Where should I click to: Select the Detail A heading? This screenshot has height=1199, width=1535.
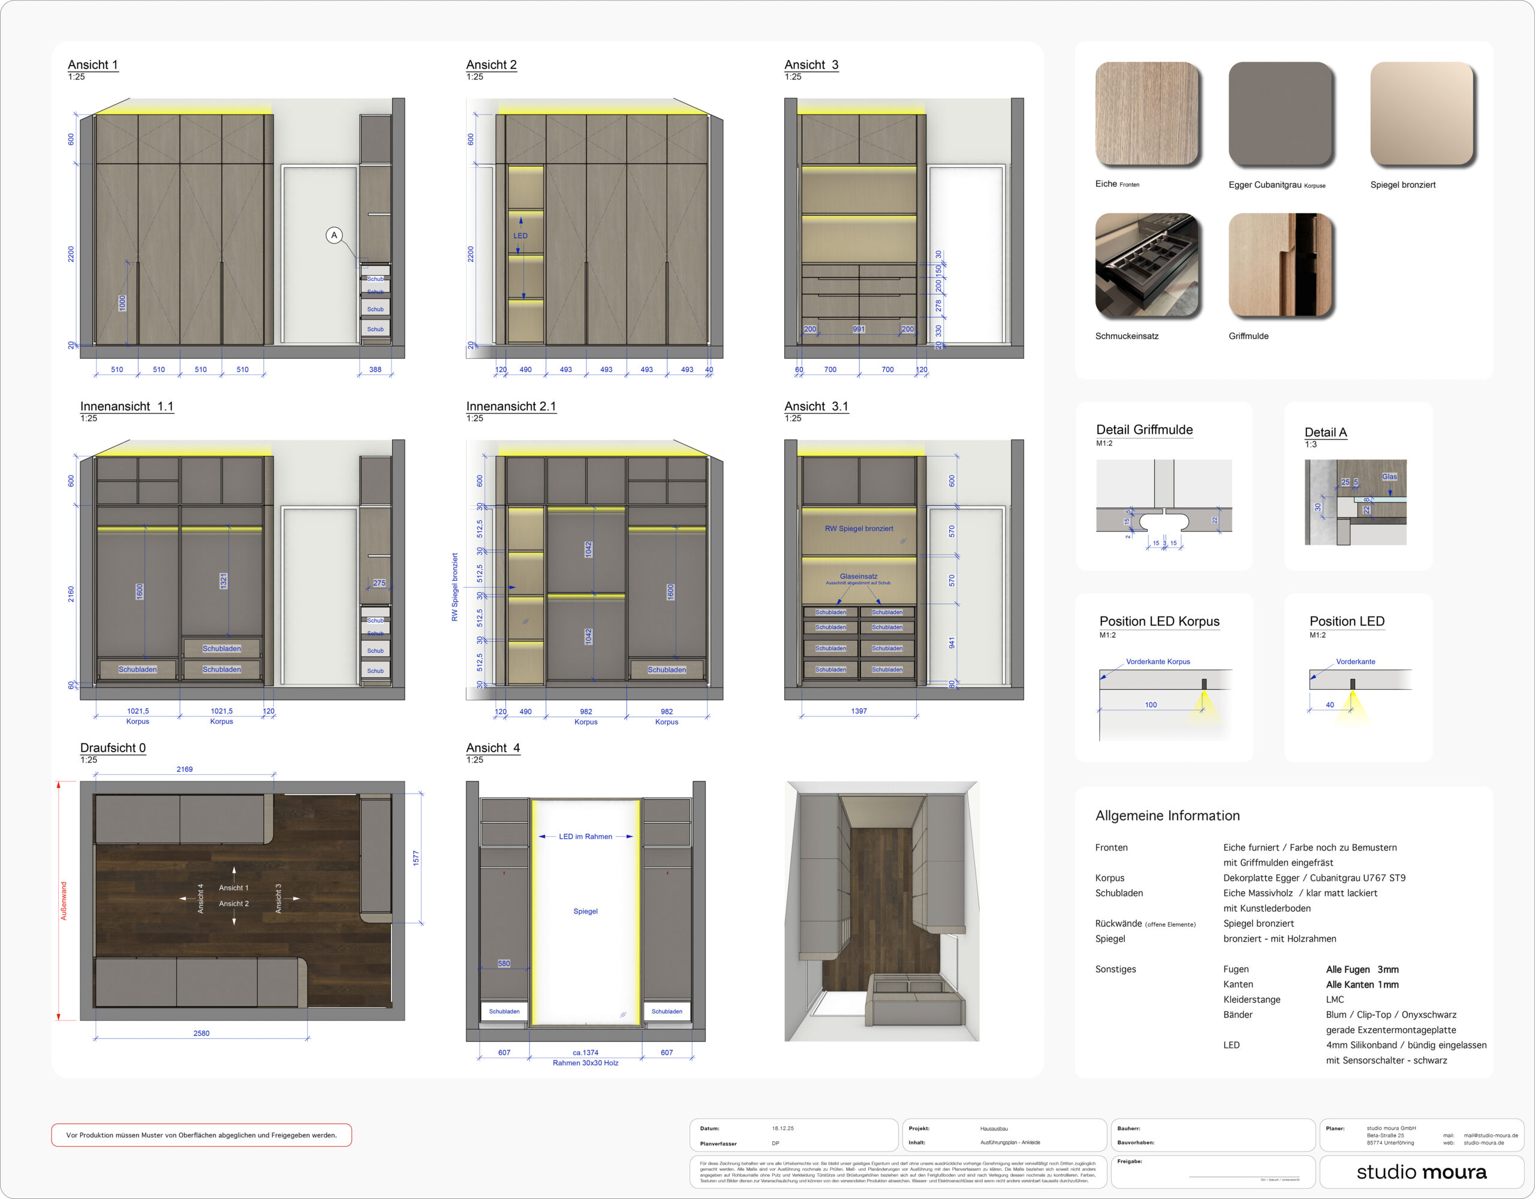pos(1326,432)
